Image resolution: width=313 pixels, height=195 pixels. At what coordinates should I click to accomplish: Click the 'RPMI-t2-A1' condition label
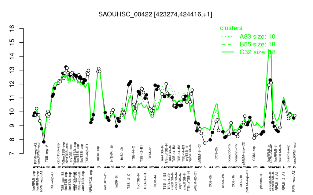[284, 180]
